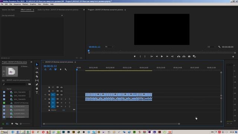Open the Comparison View button
This screenshot has width=238, height=134.
point(194,56)
